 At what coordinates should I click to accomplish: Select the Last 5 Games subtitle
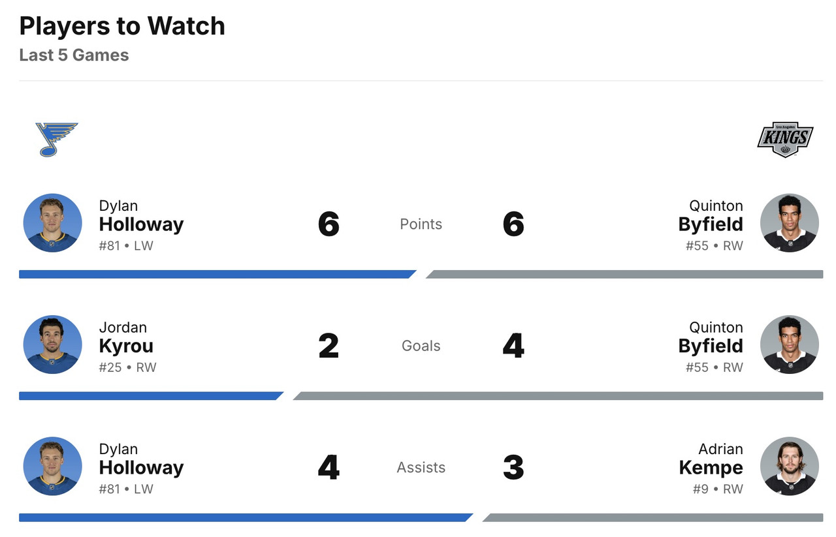pyautogui.click(x=74, y=55)
